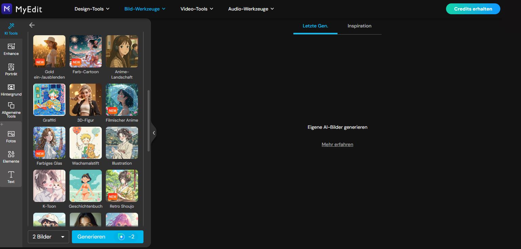Select the Porträt sidebar icon
Viewport: 521px width, 249px height.
point(11,69)
